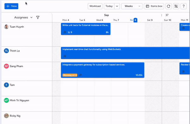This screenshot has height=124, width=190.
Task: Click the orange Working on it status label
Action: 70,75
